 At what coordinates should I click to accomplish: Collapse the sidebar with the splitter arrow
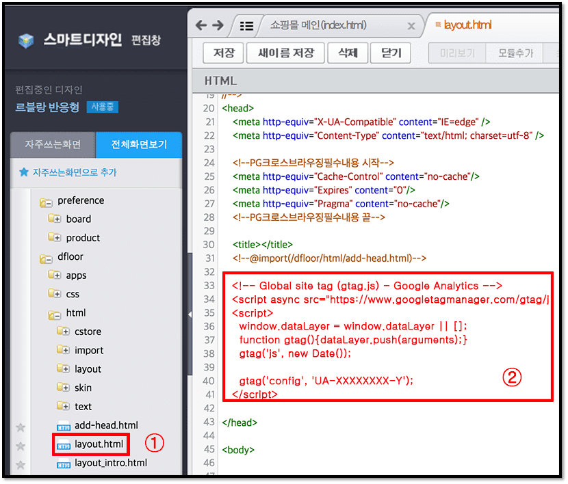click(x=190, y=314)
